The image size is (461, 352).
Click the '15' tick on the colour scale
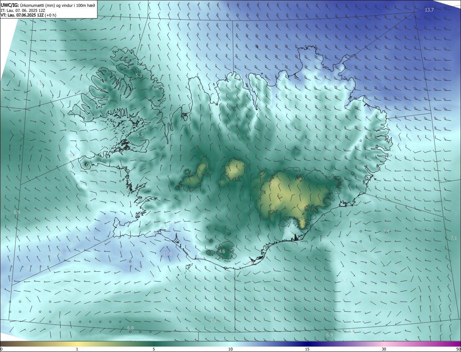tap(307, 349)
